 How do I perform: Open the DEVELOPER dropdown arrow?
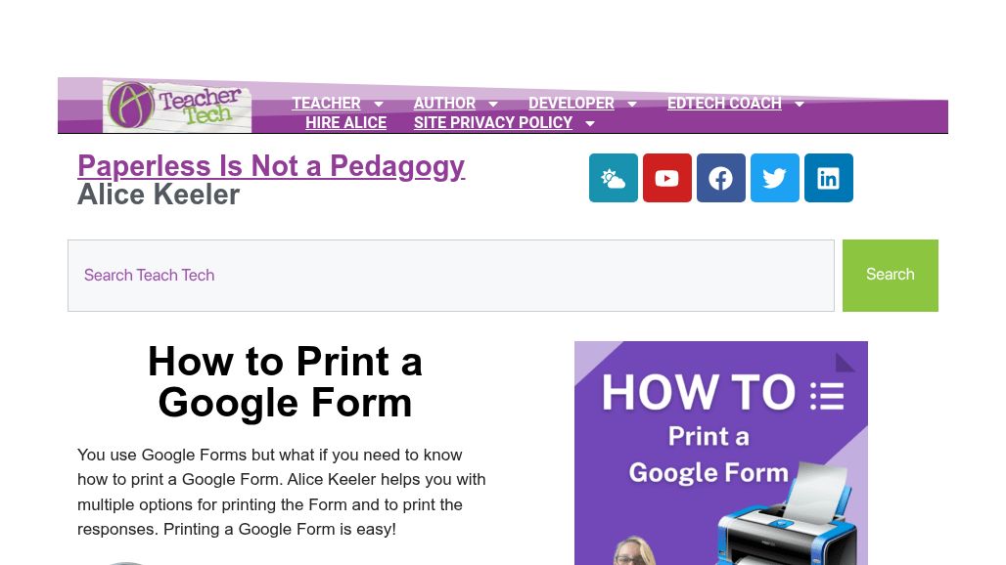click(x=632, y=104)
